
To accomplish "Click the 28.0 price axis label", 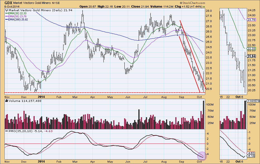I will pyautogui.click(x=209, y=11).
